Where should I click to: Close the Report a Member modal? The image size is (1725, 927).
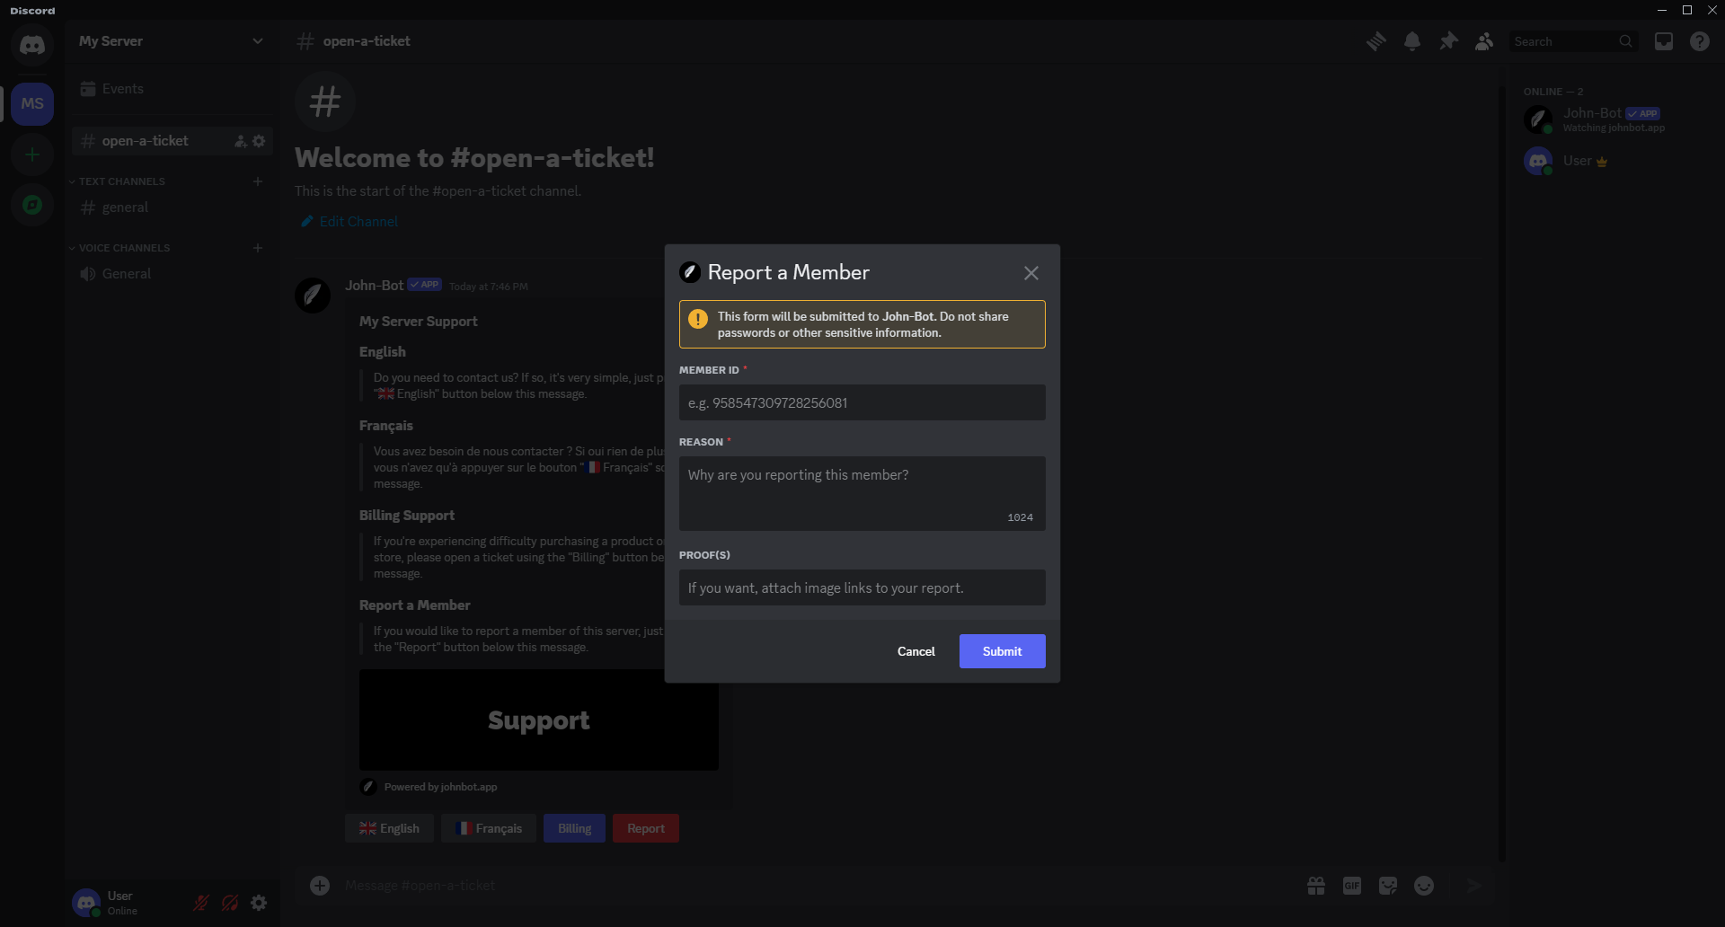(x=1031, y=273)
